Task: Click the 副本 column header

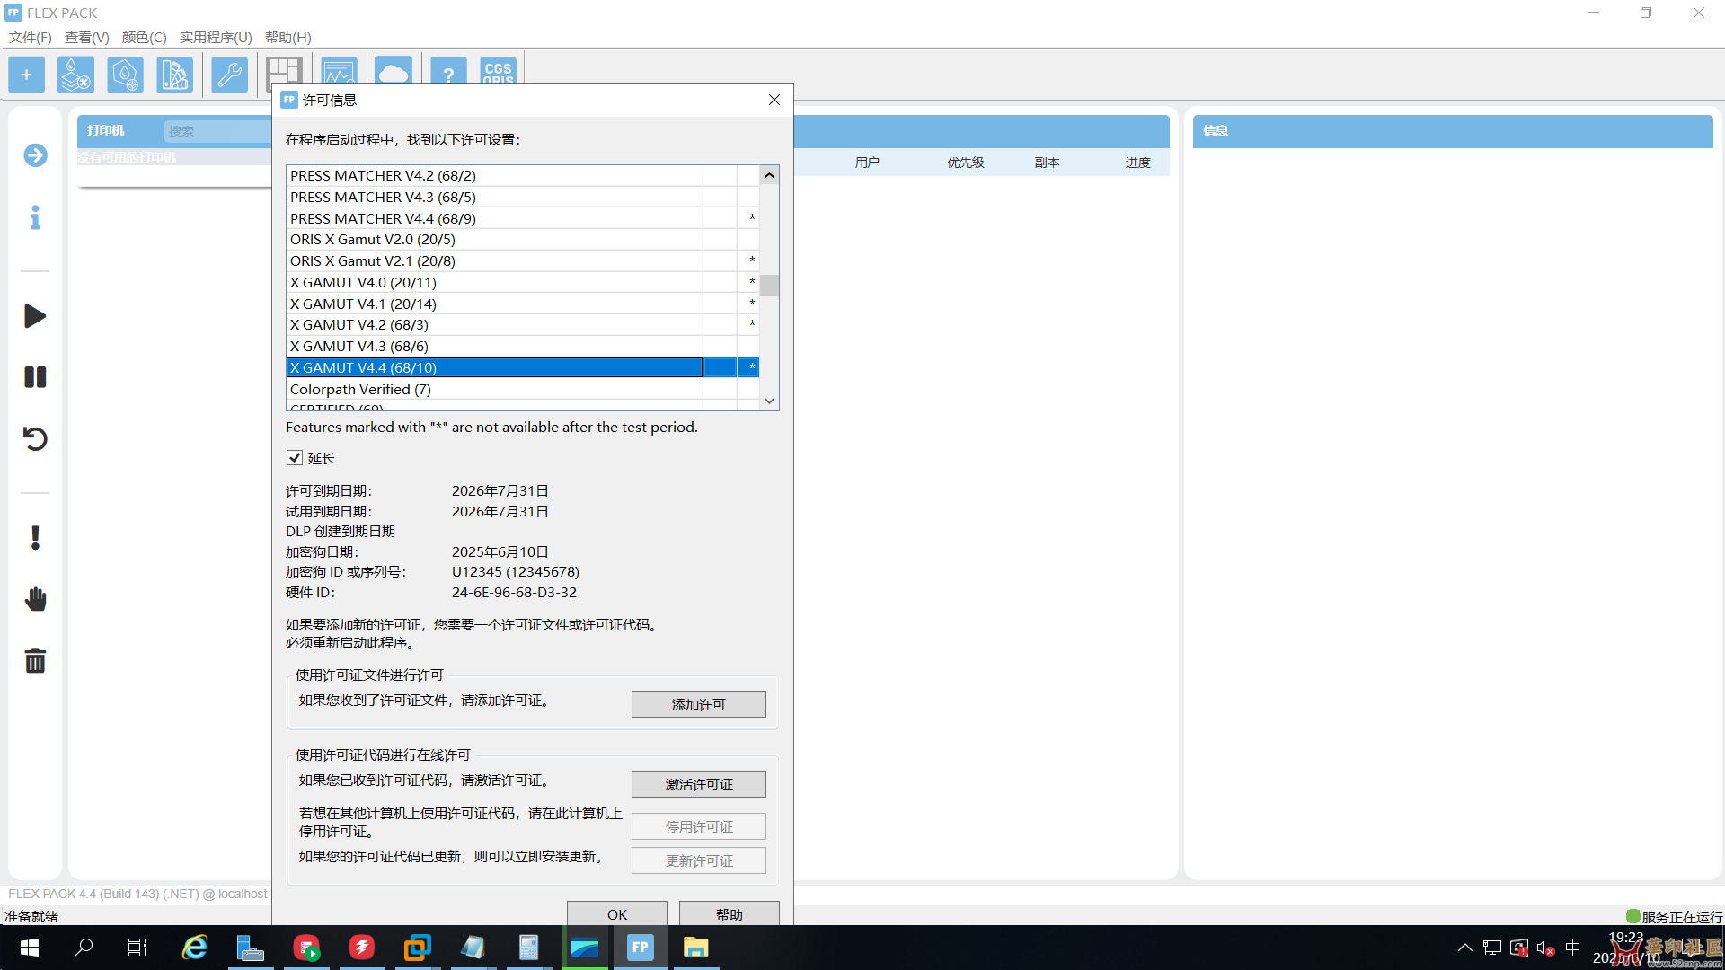Action: [1047, 163]
